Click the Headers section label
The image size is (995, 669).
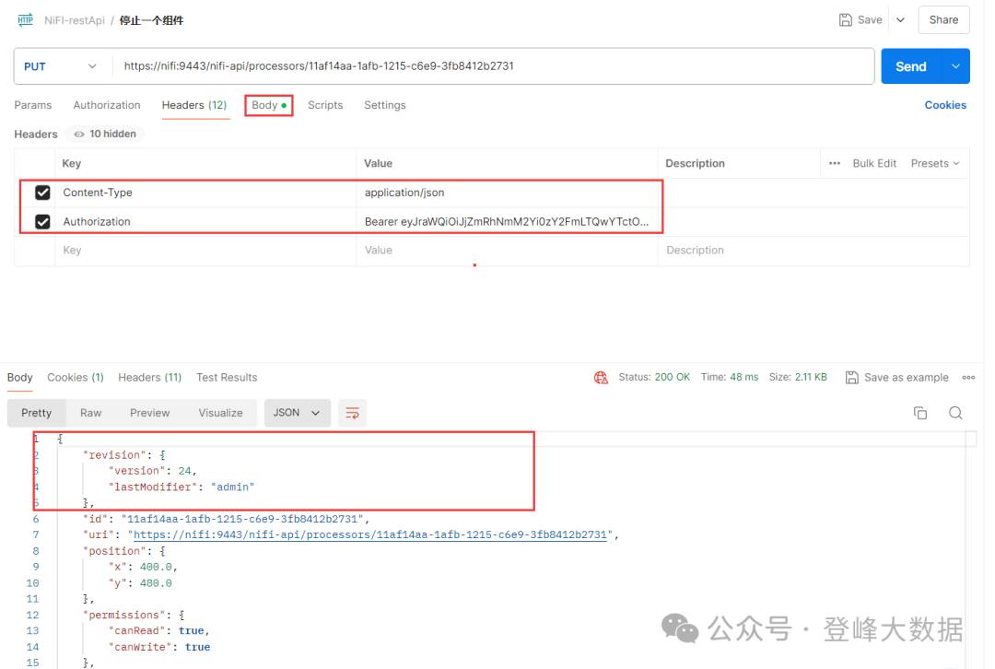[x=36, y=134]
